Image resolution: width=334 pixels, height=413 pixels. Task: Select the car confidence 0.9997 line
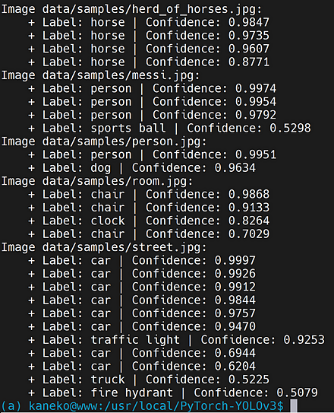coord(142,261)
